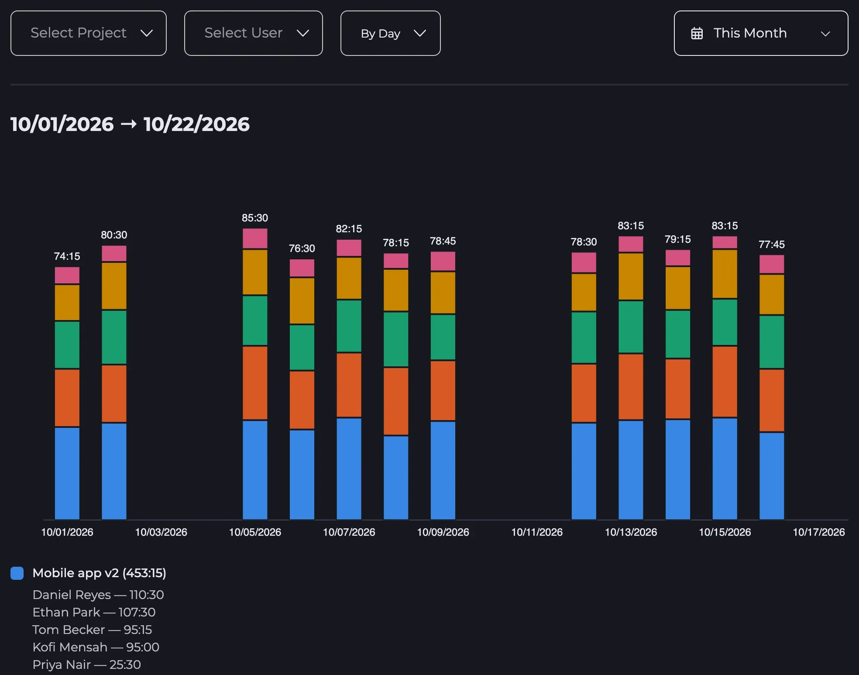
Task: Click the Tom Becker — 95:15 entry
Action: click(x=92, y=630)
